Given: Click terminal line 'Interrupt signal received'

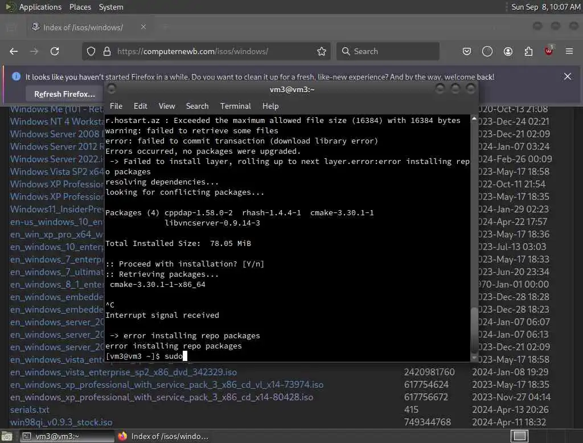Looking at the screenshot, I should [x=162, y=315].
